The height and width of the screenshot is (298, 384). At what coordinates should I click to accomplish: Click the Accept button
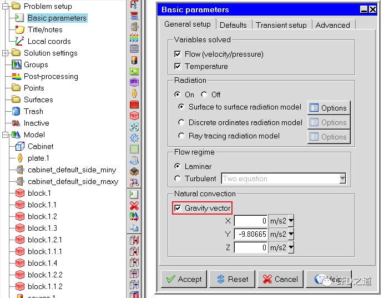184,279
